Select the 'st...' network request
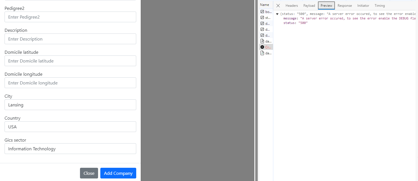 coord(266,17)
